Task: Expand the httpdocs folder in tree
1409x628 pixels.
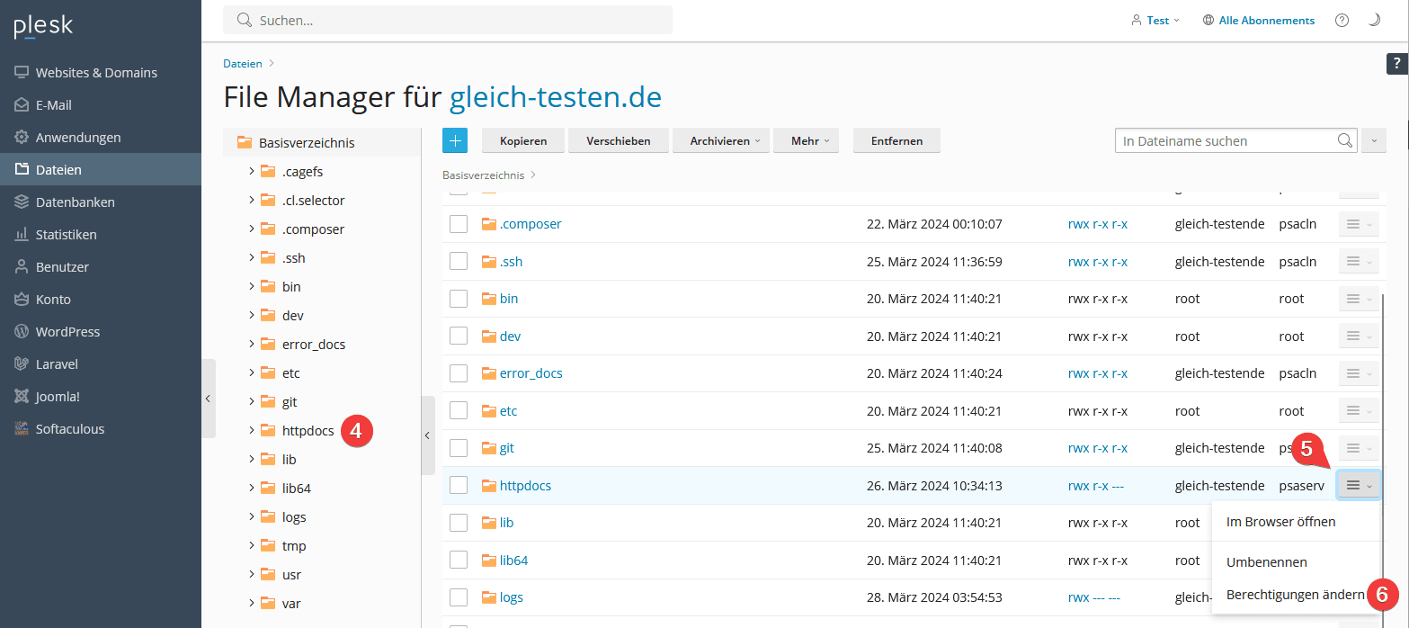Action: point(252,431)
